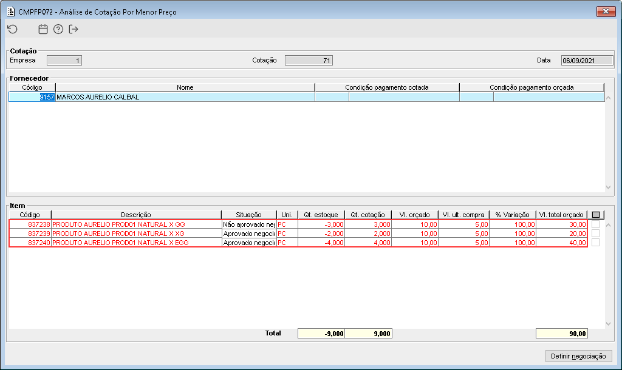Click the Fornecedor grid scroll down arrow
622x370 pixels.
coord(609,187)
